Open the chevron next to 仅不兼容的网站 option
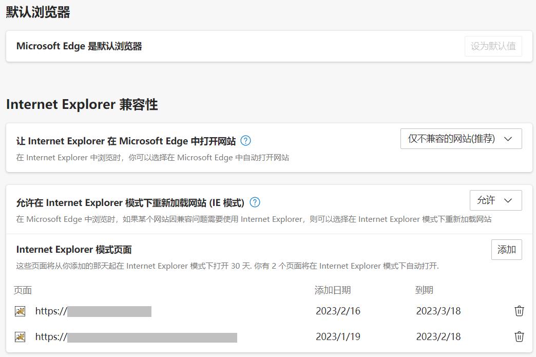 [508, 139]
